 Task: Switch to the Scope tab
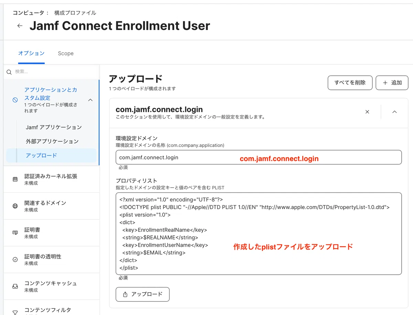(x=66, y=53)
